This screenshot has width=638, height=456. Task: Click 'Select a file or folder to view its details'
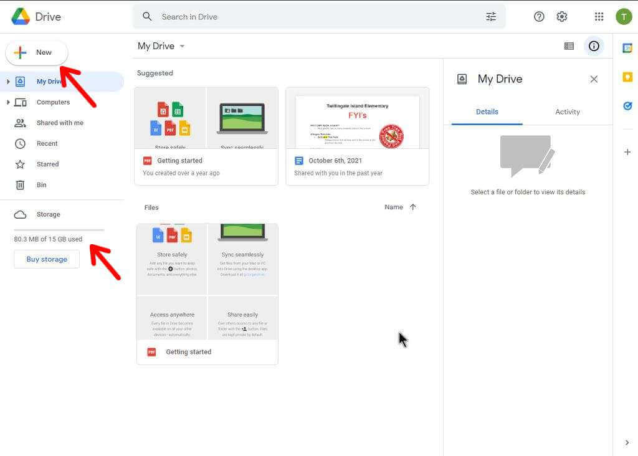(x=528, y=192)
